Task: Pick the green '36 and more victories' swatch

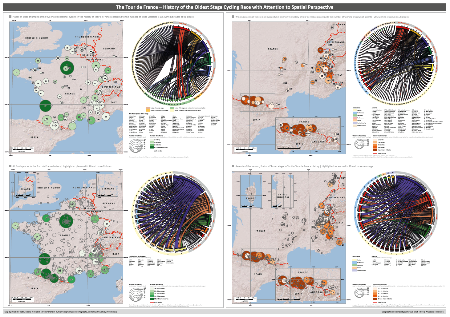Action: coord(152,299)
